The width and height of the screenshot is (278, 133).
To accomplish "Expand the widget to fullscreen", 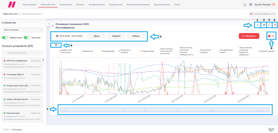I will click(269, 25).
